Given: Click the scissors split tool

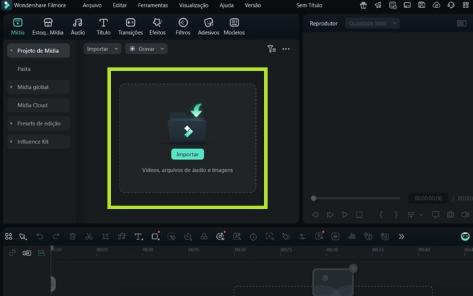Looking at the screenshot, I should click(89, 237).
